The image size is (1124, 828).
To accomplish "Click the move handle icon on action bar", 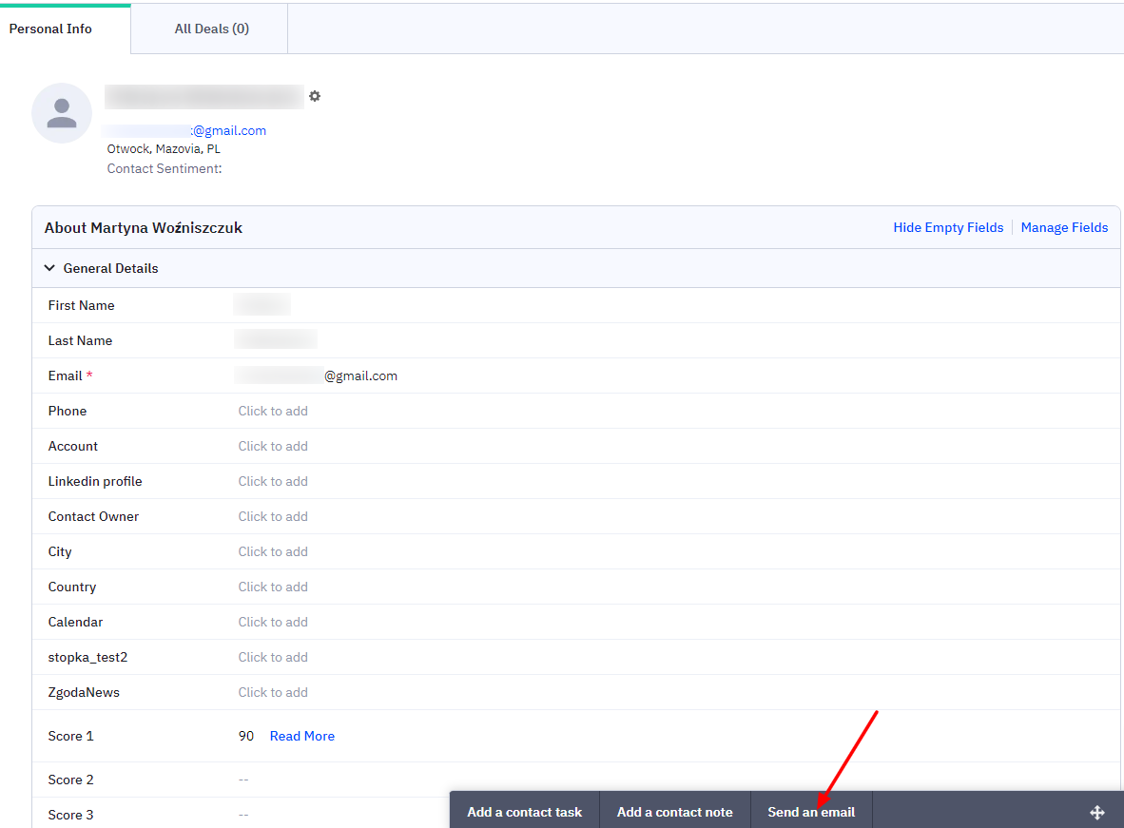I will [x=1096, y=812].
